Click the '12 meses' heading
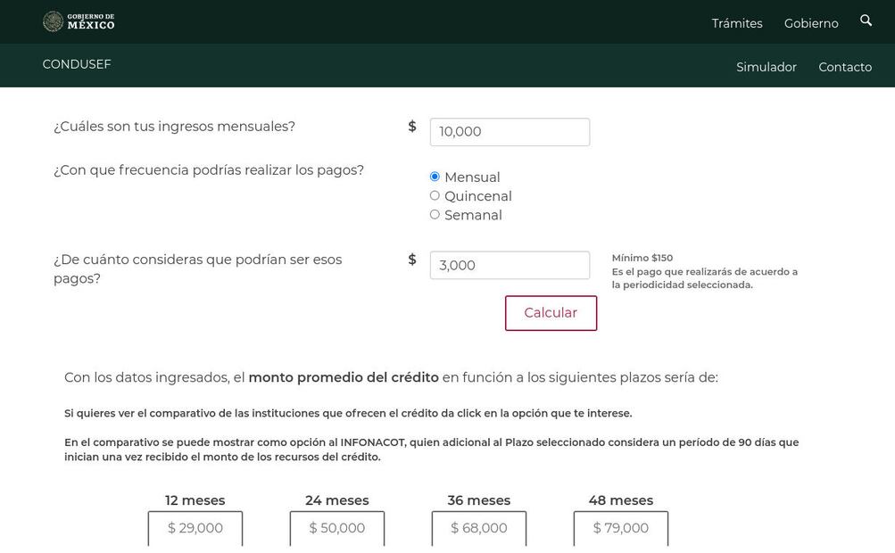 pos(195,500)
